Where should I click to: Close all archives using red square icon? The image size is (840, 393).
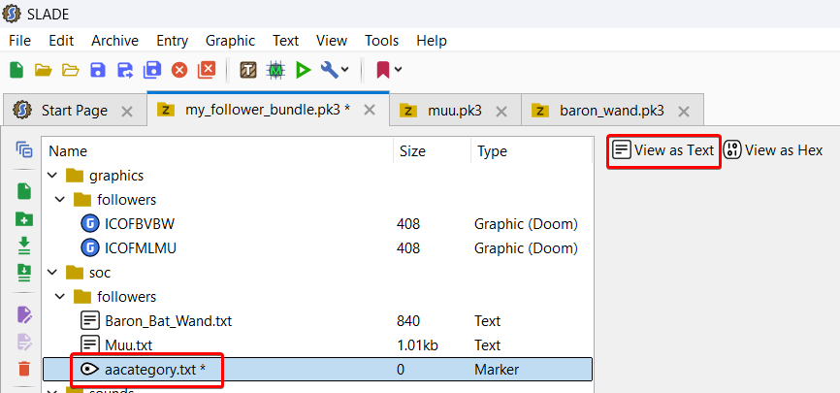point(207,70)
